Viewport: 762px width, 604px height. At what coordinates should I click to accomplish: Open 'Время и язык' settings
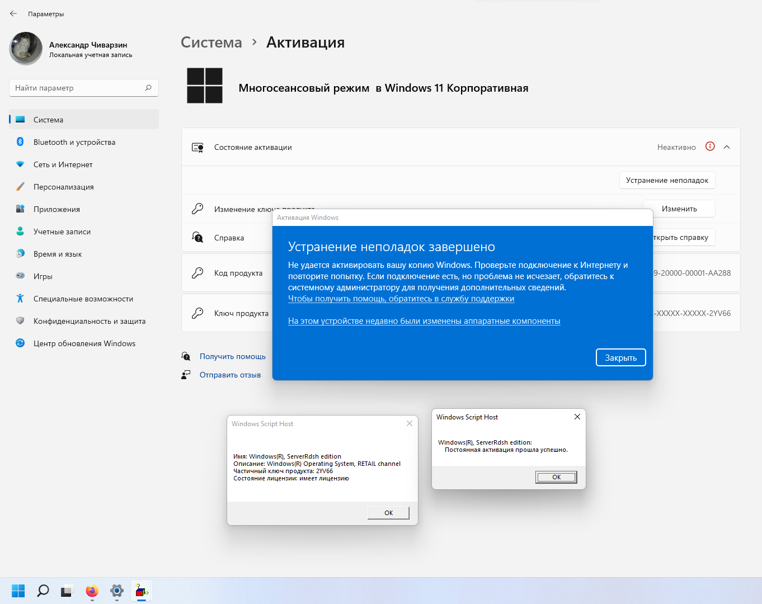point(84,254)
